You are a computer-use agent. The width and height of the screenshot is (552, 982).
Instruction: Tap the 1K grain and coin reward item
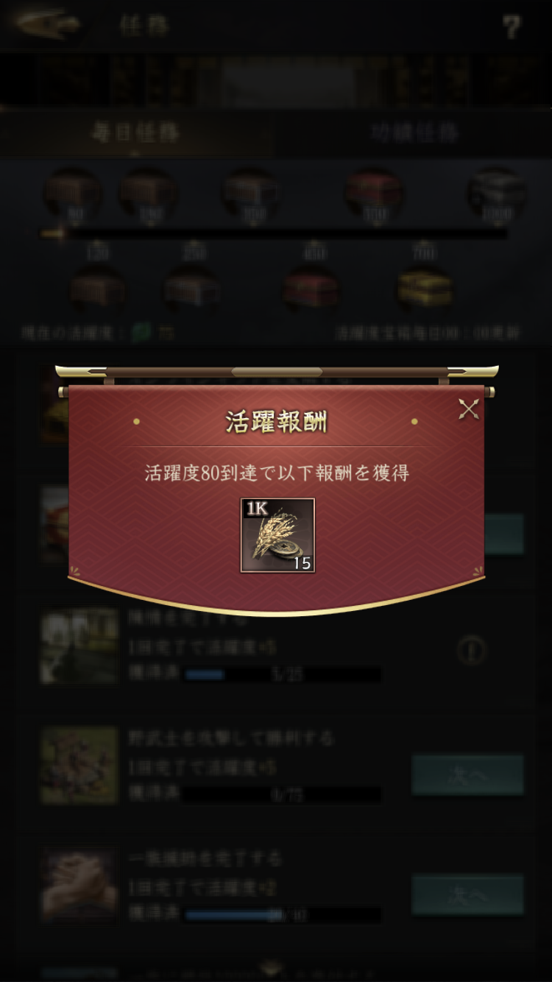click(x=277, y=535)
